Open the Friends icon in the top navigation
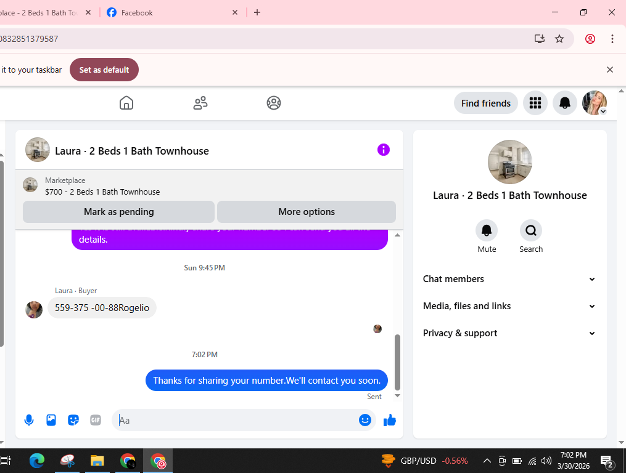 [200, 103]
